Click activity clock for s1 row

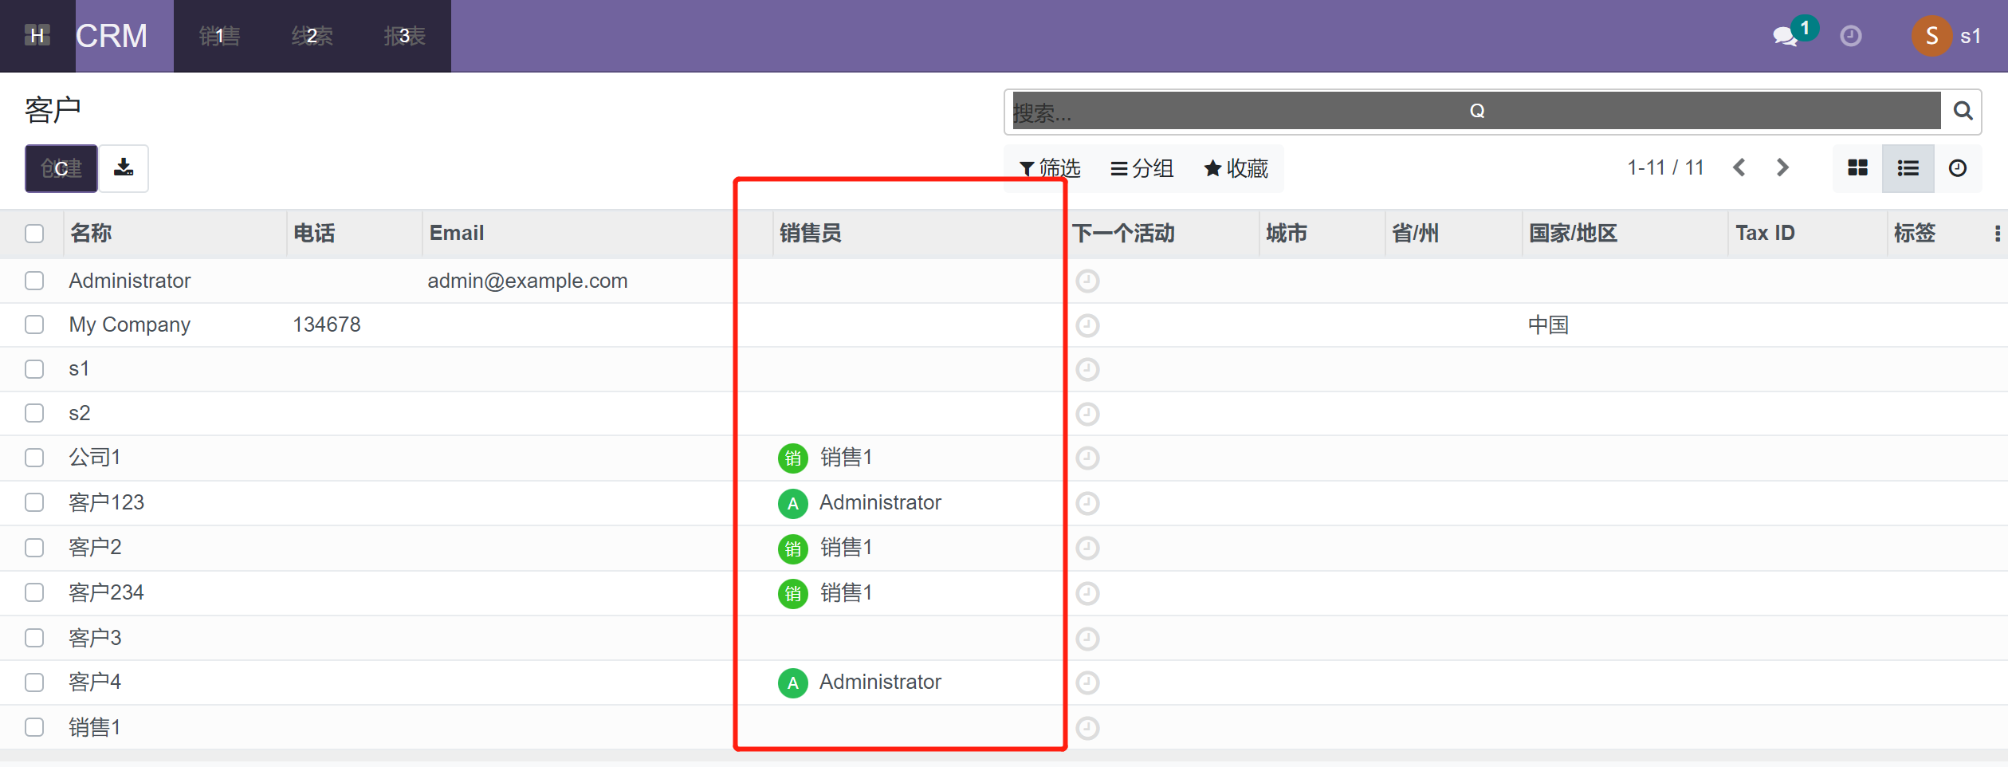tap(1087, 369)
